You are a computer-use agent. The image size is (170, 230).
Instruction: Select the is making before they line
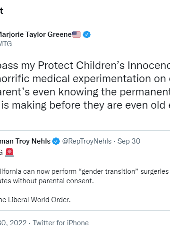pyautogui.click(x=85, y=105)
